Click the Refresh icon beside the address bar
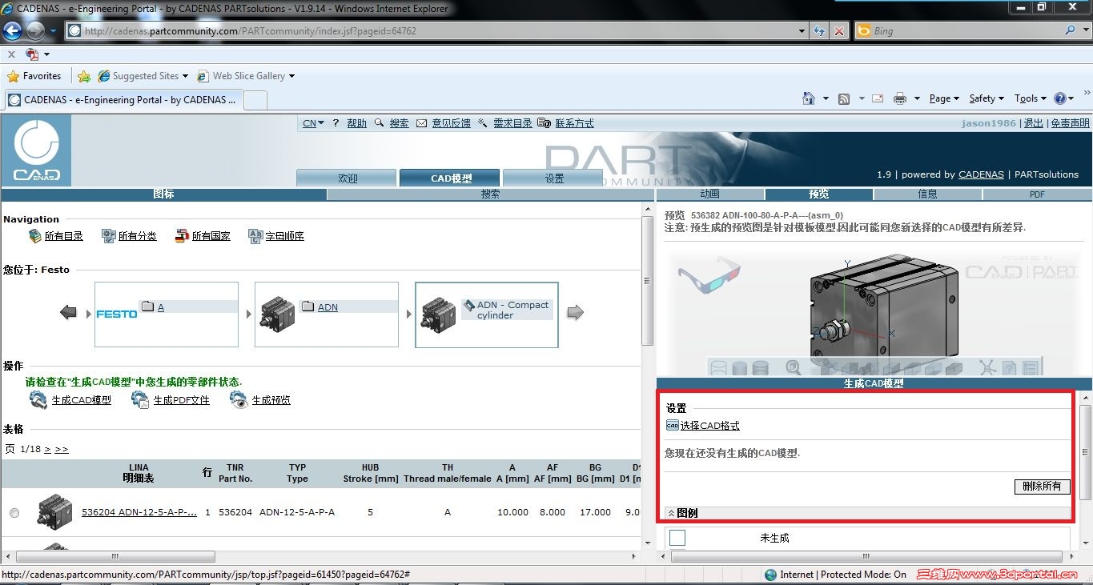1093x585 pixels. click(x=819, y=31)
